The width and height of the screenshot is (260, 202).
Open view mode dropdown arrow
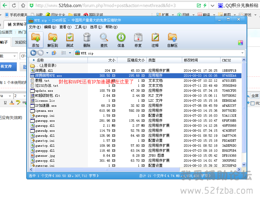pos(70,53)
